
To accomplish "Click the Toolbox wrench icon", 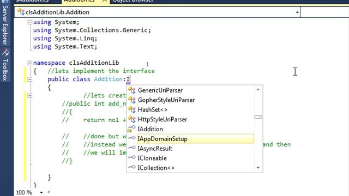I will [5, 53].
